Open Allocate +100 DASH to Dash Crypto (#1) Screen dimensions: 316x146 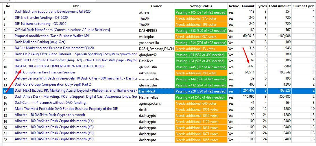coord(54,133)
